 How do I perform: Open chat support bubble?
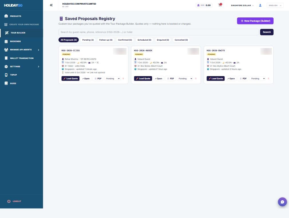[282, 202]
